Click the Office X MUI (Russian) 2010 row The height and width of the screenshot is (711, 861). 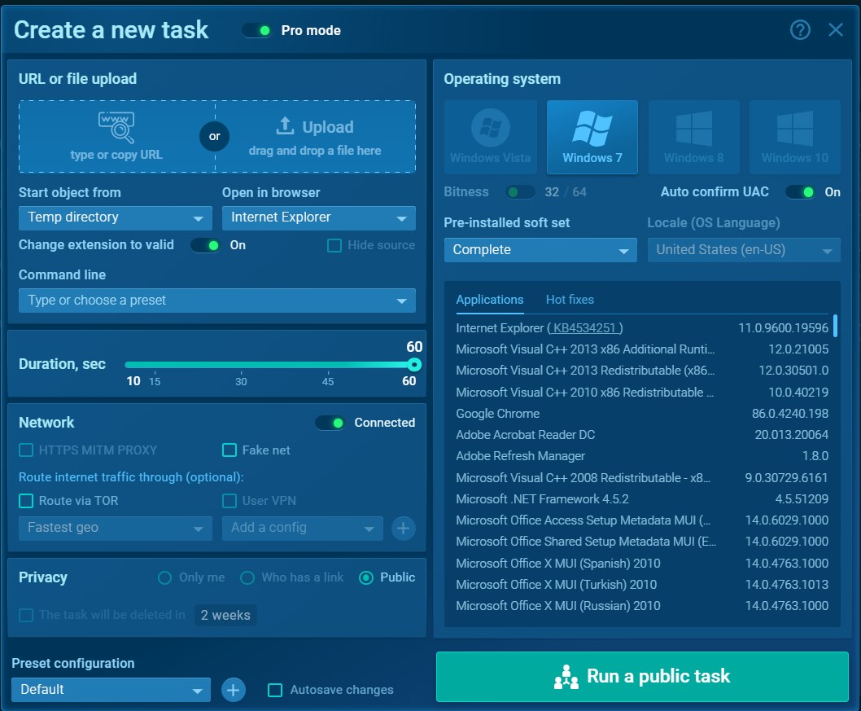click(x=642, y=606)
